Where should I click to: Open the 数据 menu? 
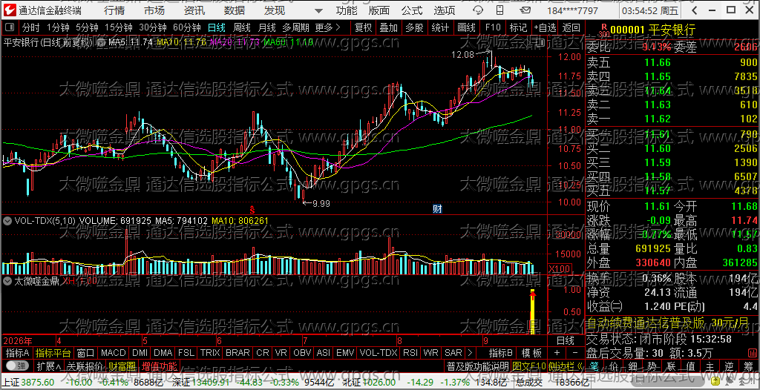pyautogui.click(x=234, y=10)
